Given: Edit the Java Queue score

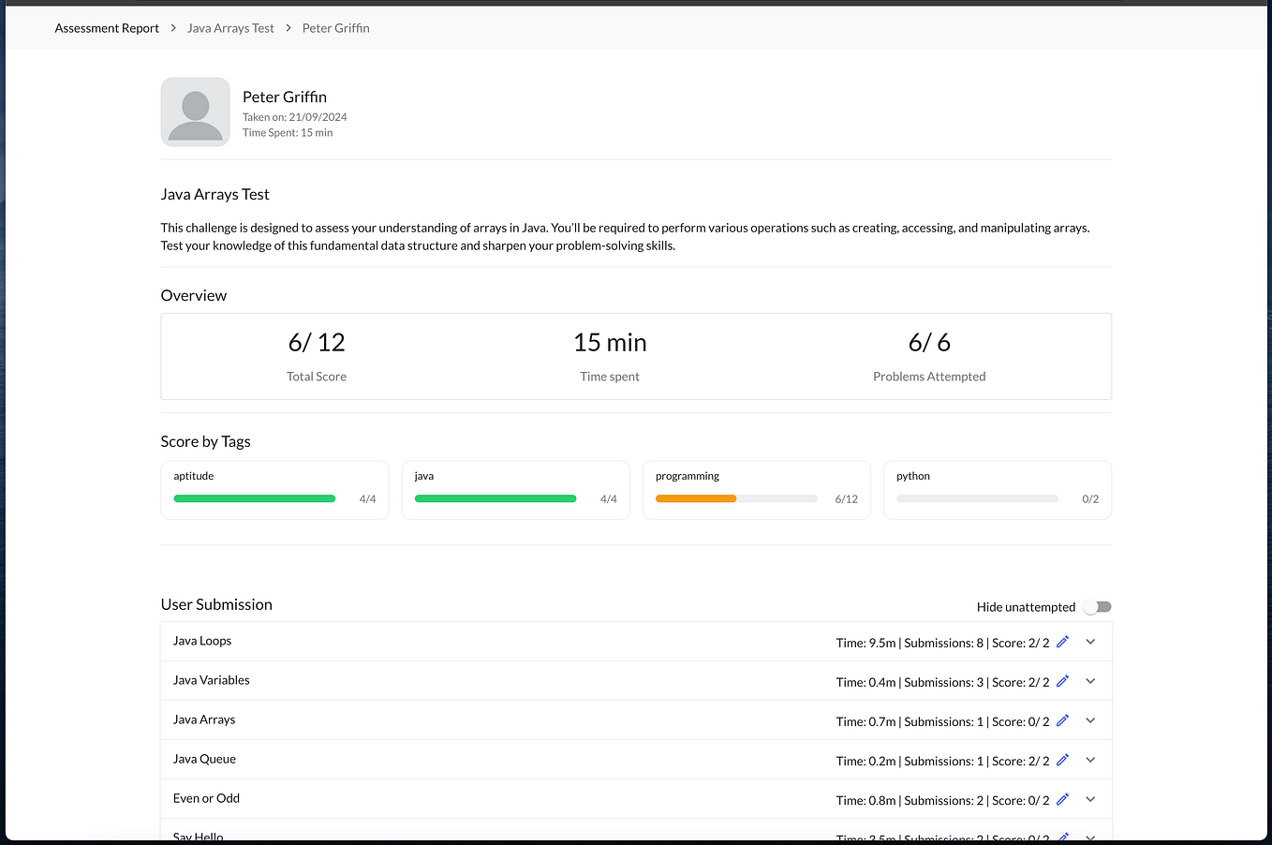Looking at the screenshot, I should 1062,760.
